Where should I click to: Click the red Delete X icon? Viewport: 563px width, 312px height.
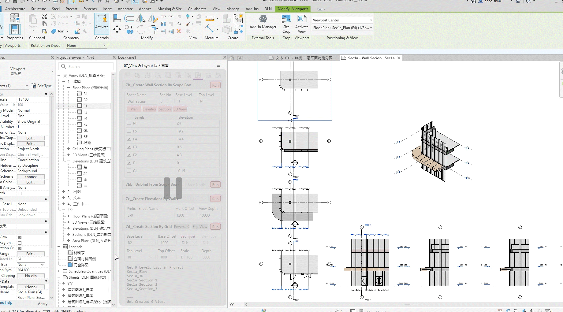tap(179, 31)
